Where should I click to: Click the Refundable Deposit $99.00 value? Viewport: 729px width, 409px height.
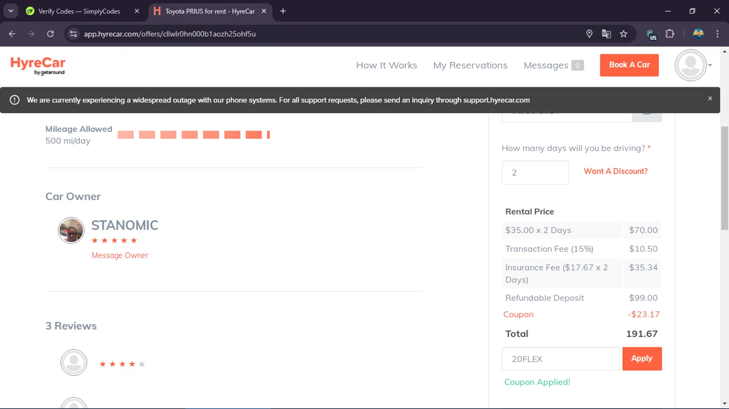643,298
